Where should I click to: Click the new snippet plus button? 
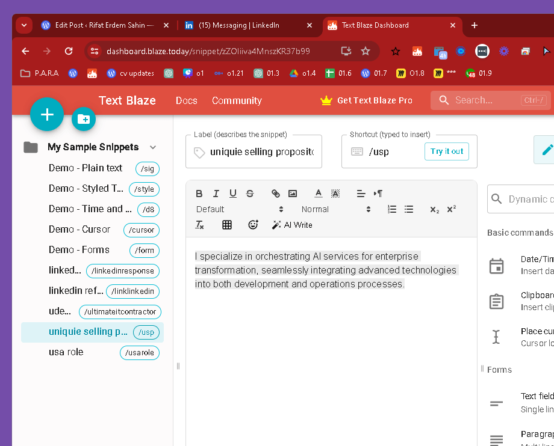point(47,114)
